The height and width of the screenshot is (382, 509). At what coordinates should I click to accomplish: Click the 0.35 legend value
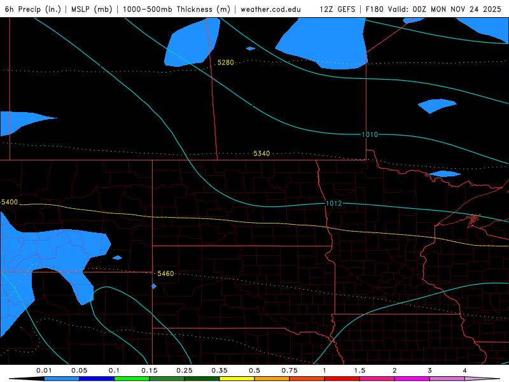pyautogui.click(x=220, y=371)
